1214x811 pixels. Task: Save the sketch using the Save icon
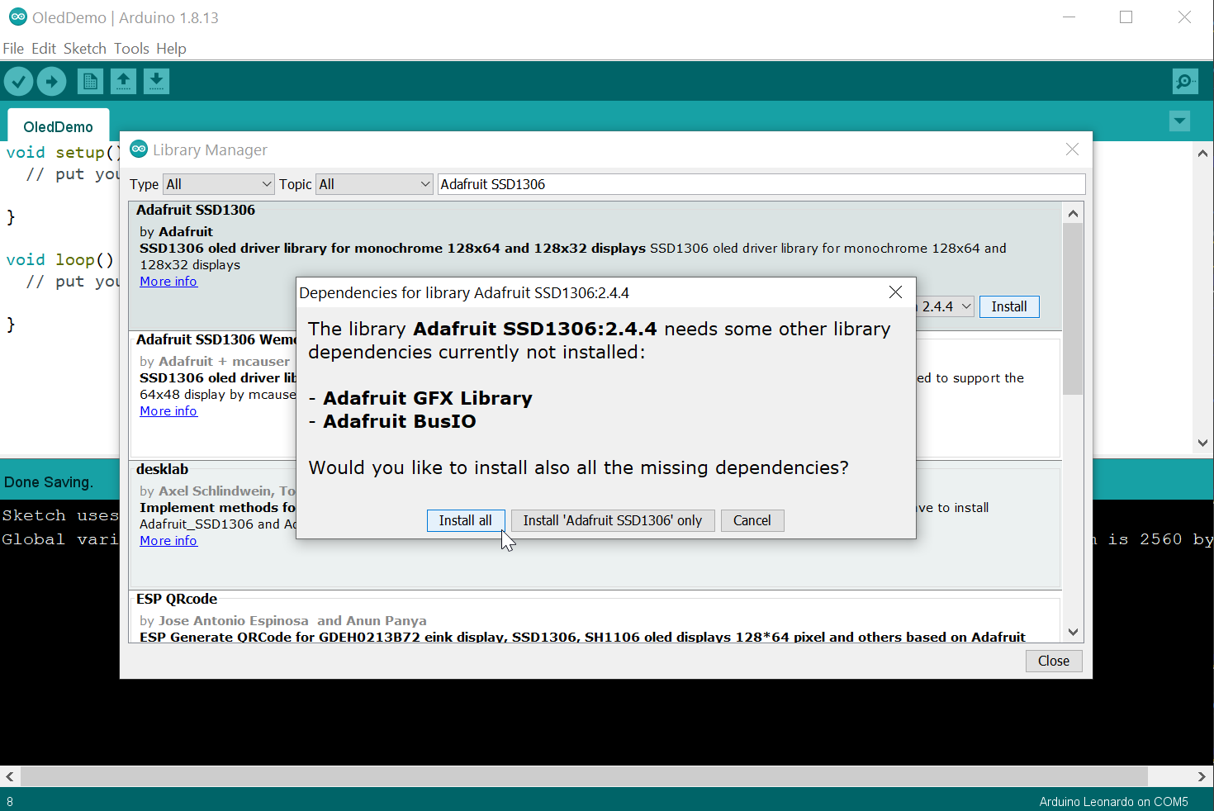156,81
